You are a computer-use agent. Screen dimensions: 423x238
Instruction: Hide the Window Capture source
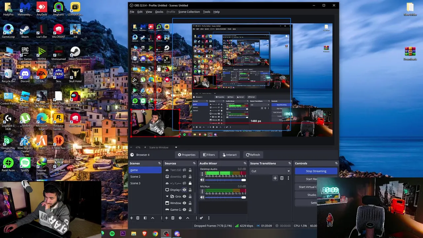coord(184,203)
